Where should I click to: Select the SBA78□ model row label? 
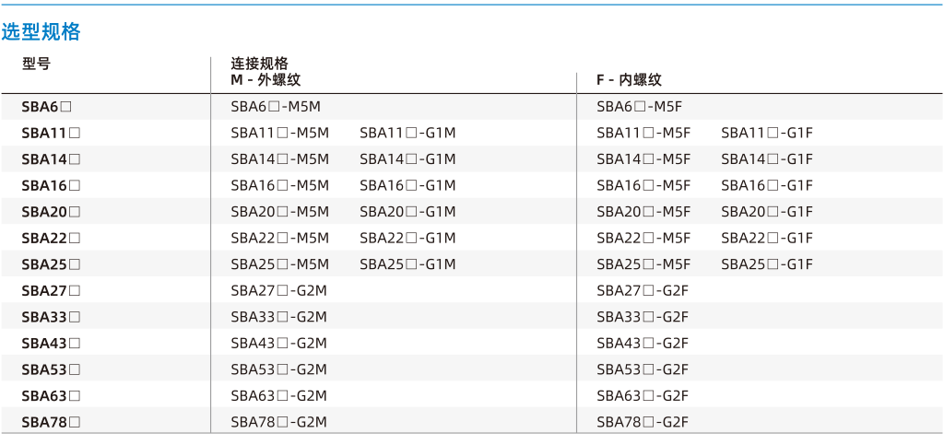(x=52, y=422)
